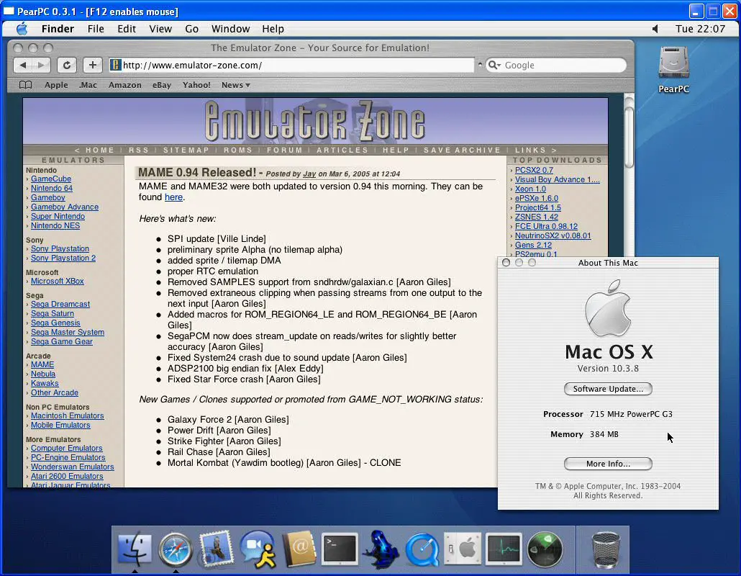Click the blue frog icon in the Dock
741x576 pixels.
point(381,549)
